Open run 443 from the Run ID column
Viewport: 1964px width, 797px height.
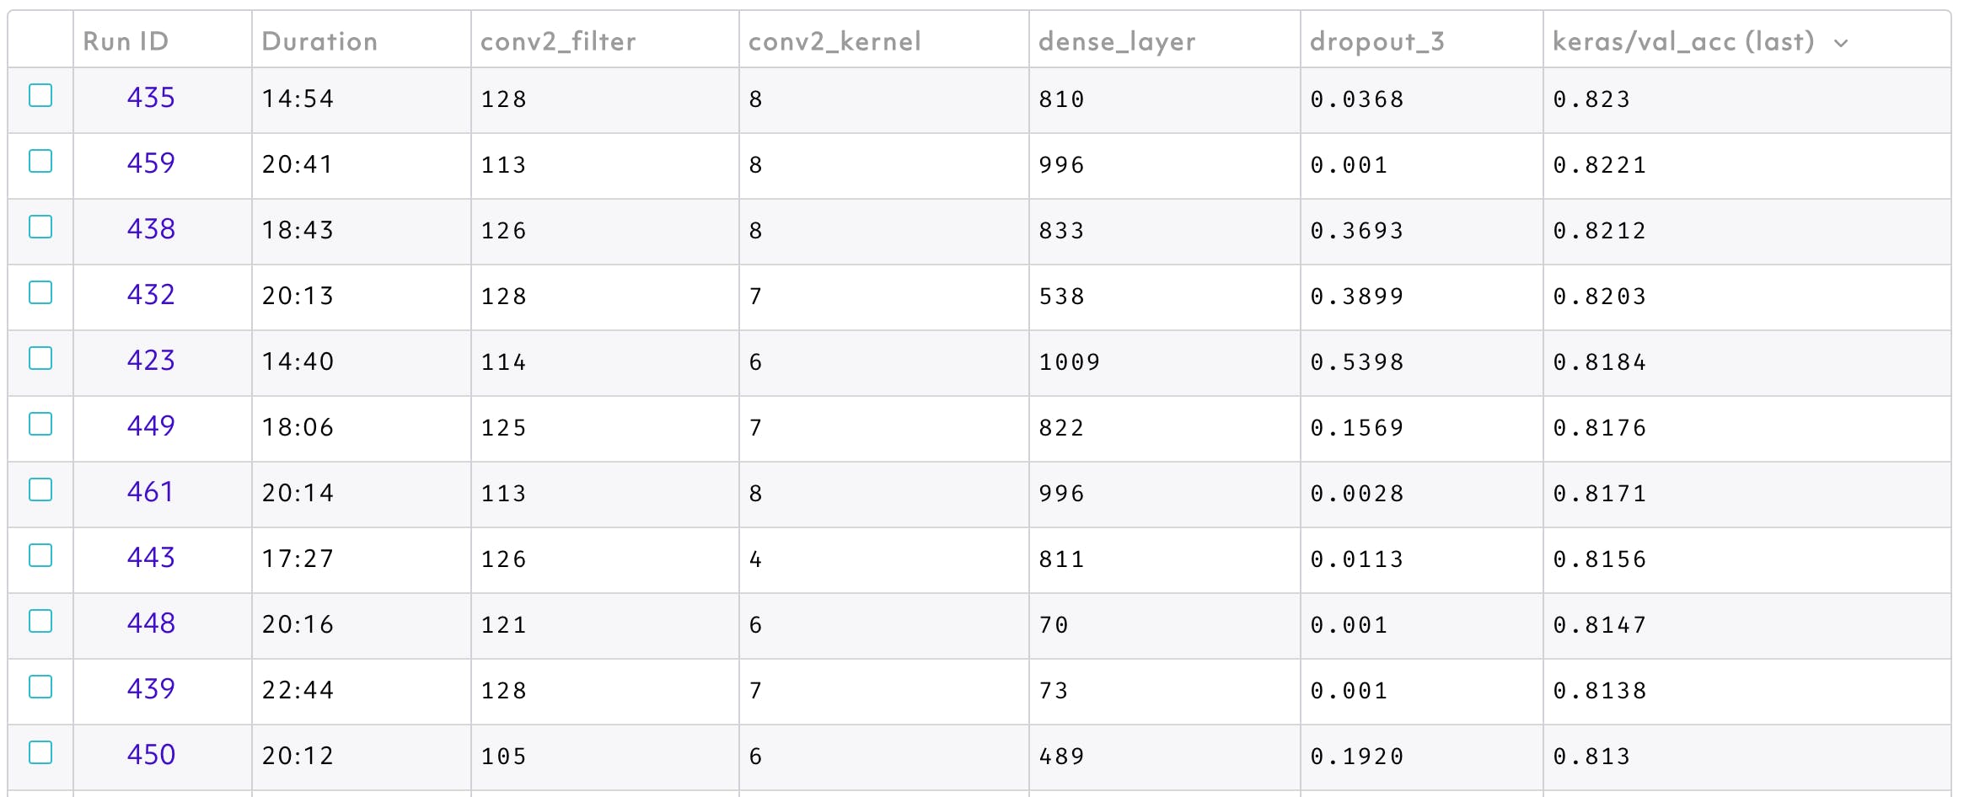(x=151, y=558)
